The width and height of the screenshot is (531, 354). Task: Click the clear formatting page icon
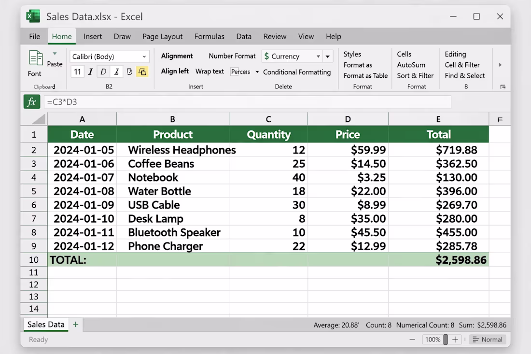pos(129,72)
